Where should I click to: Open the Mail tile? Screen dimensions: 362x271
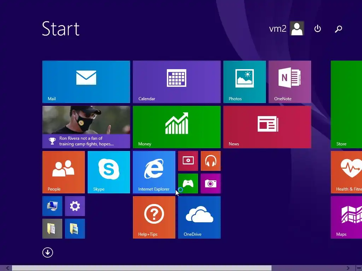click(86, 82)
